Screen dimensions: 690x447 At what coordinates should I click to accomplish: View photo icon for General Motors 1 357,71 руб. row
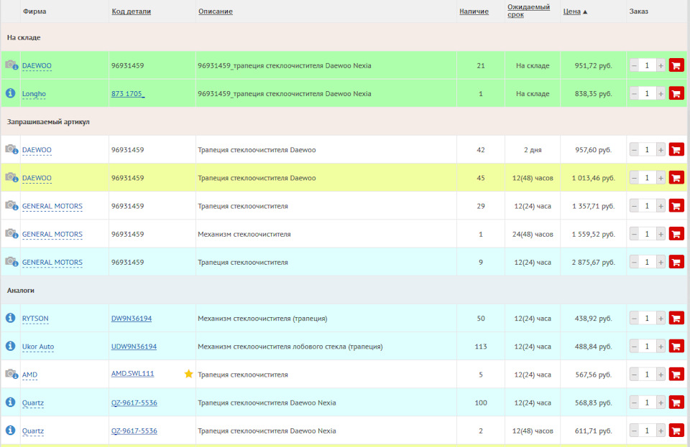[11, 205]
